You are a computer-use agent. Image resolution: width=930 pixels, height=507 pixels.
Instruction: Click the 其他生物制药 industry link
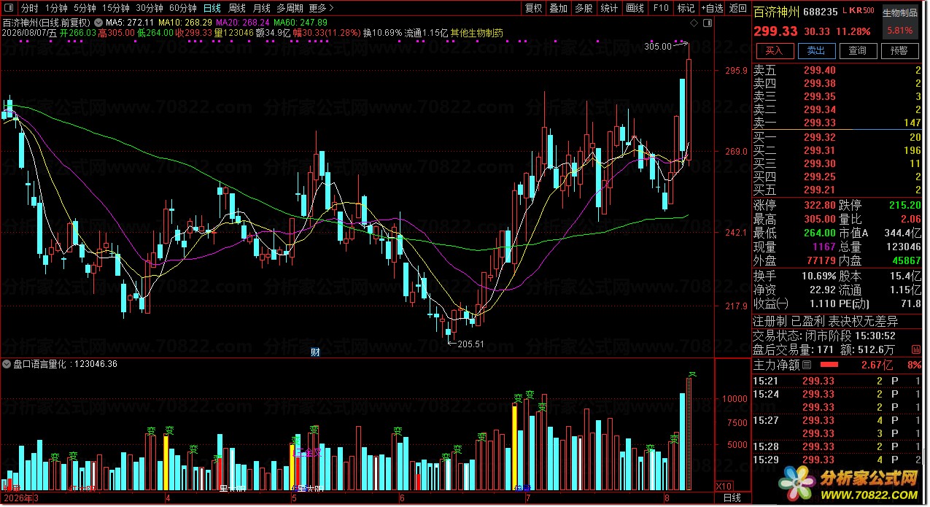click(x=477, y=33)
